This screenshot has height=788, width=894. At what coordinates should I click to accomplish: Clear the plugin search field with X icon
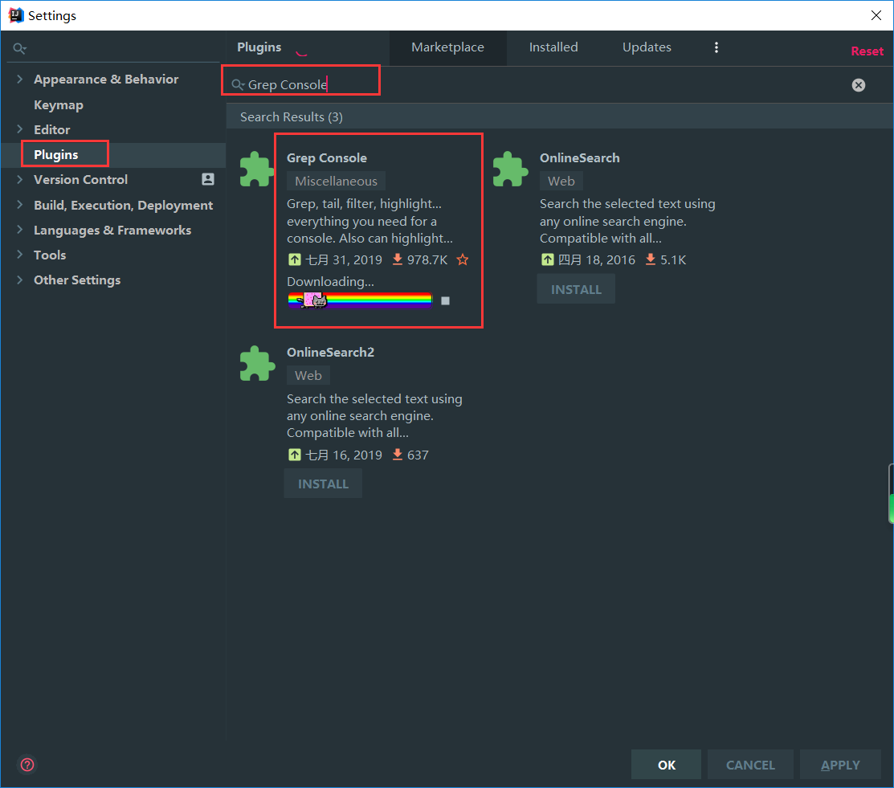click(859, 85)
